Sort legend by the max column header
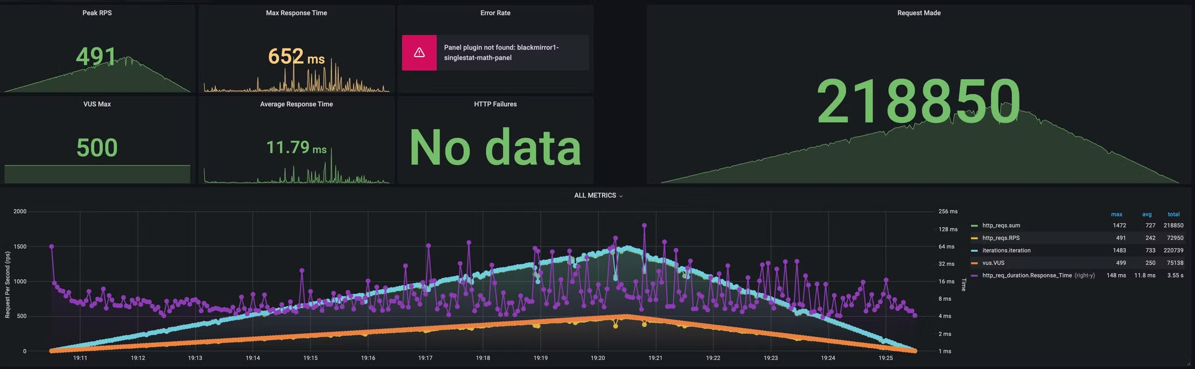The width and height of the screenshot is (1195, 369). [x=1116, y=215]
